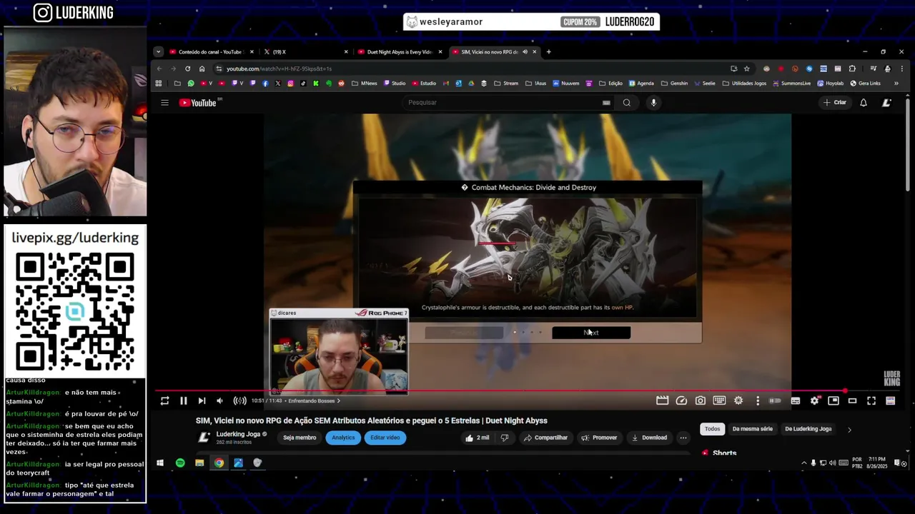915x514 pixels.
Task: Open the three-dot player options menu
Action: tap(758, 401)
